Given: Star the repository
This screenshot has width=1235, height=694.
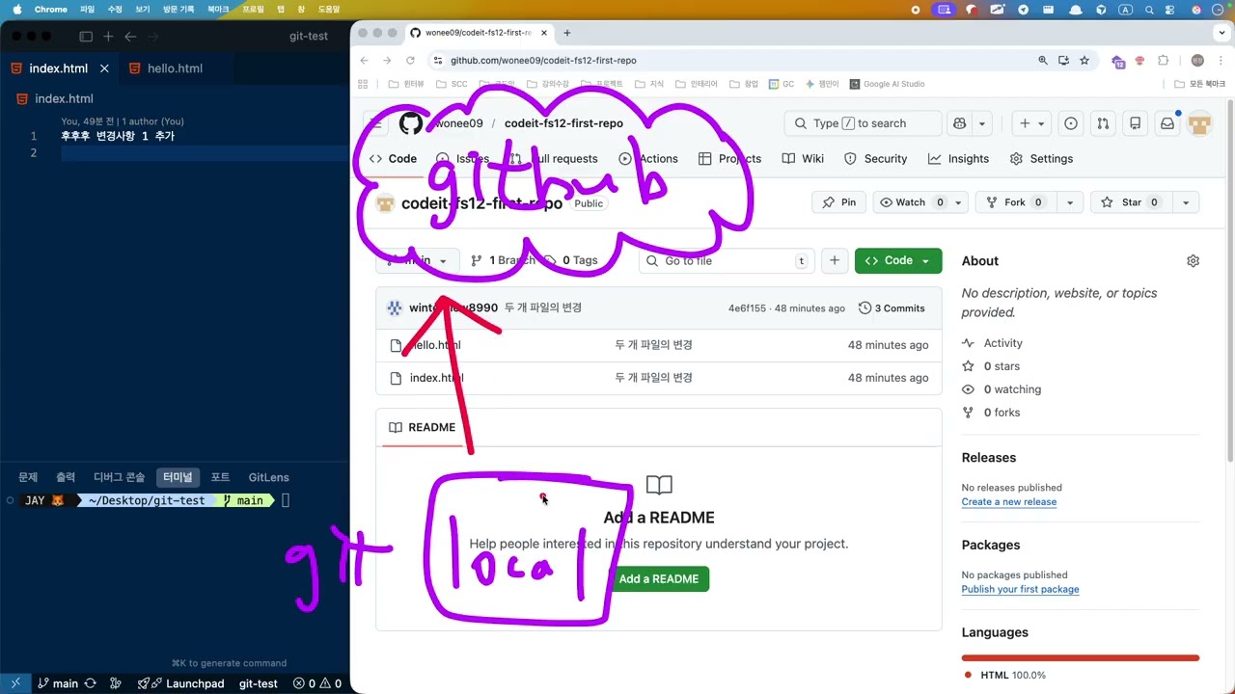Looking at the screenshot, I should [x=1132, y=202].
